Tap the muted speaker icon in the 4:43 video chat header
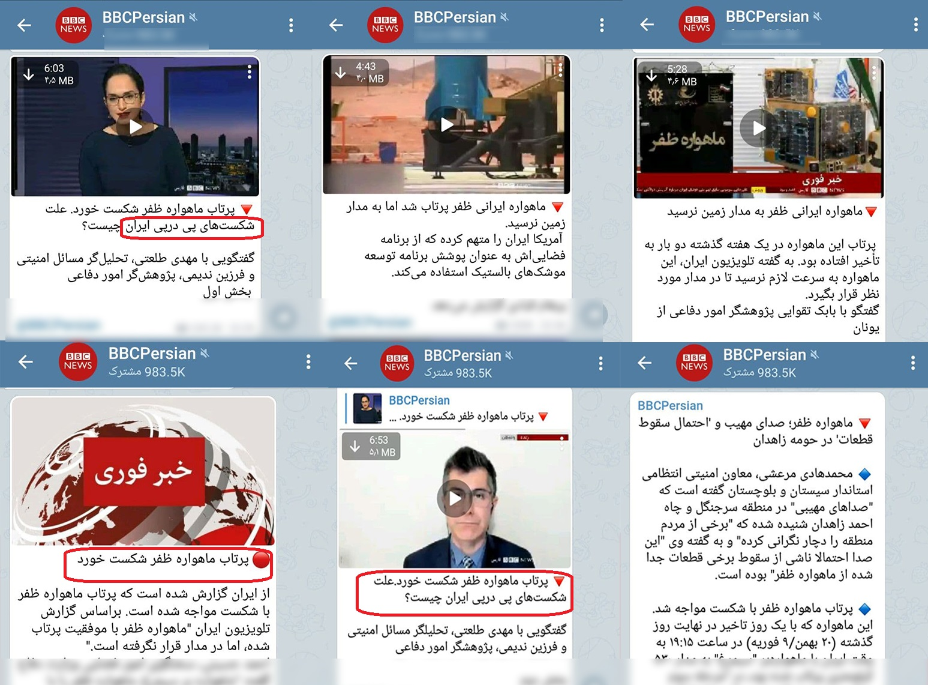Screen dimensions: 928x685 click(504, 17)
